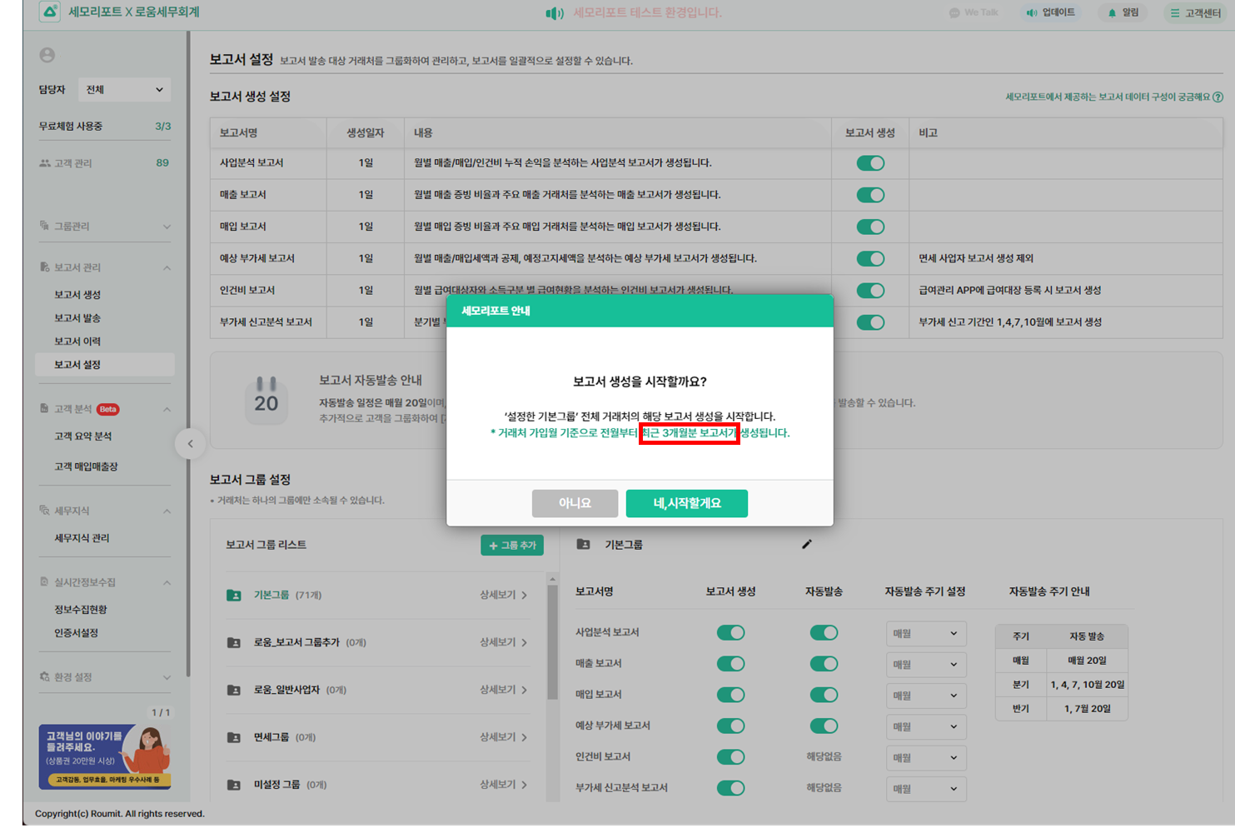The height and width of the screenshot is (828, 1235).
Task: Click the customer story promotional banner
Action: point(104,756)
